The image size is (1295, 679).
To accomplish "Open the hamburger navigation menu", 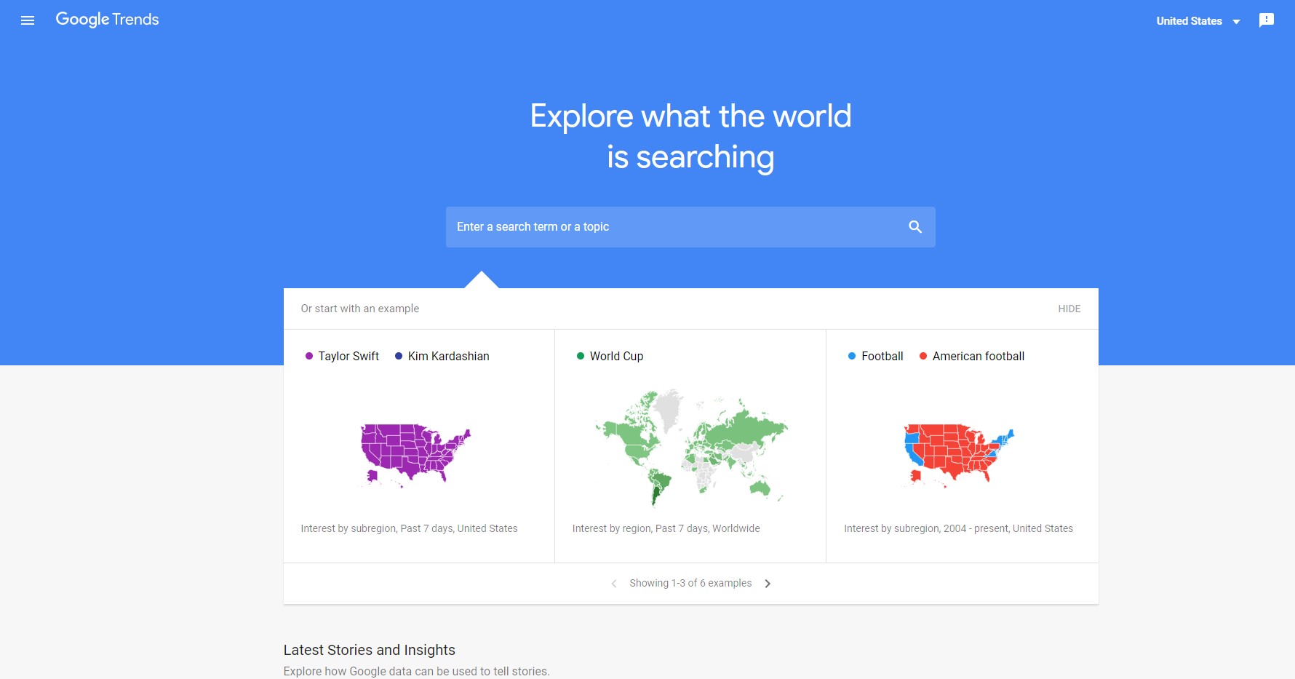I will [28, 20].
